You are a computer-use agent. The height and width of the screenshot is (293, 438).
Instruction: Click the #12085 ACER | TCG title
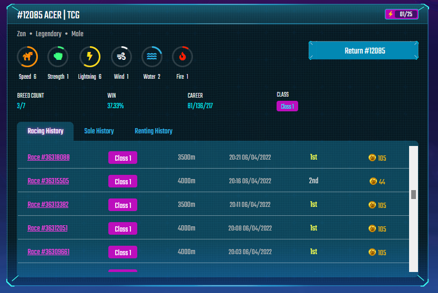(x=48, y=15)
